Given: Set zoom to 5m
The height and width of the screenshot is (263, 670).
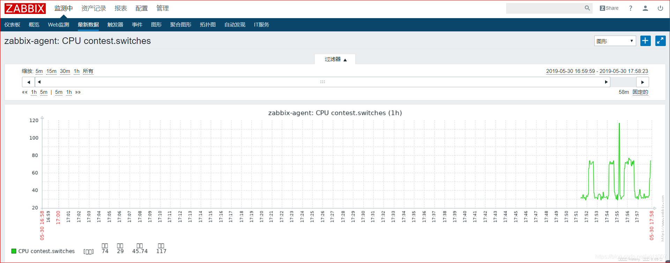Looking at the screenshot, I should 39,71.
